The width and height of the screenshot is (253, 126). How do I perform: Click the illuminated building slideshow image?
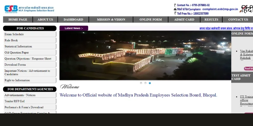(x=145, y=55)
